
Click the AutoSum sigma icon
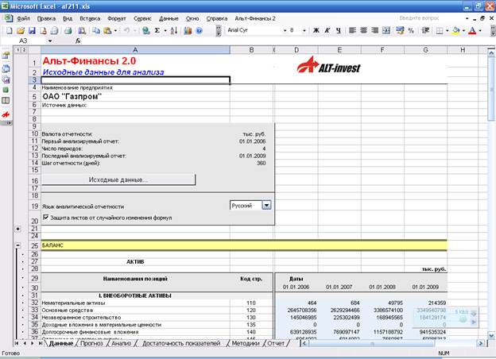(157, 30)
